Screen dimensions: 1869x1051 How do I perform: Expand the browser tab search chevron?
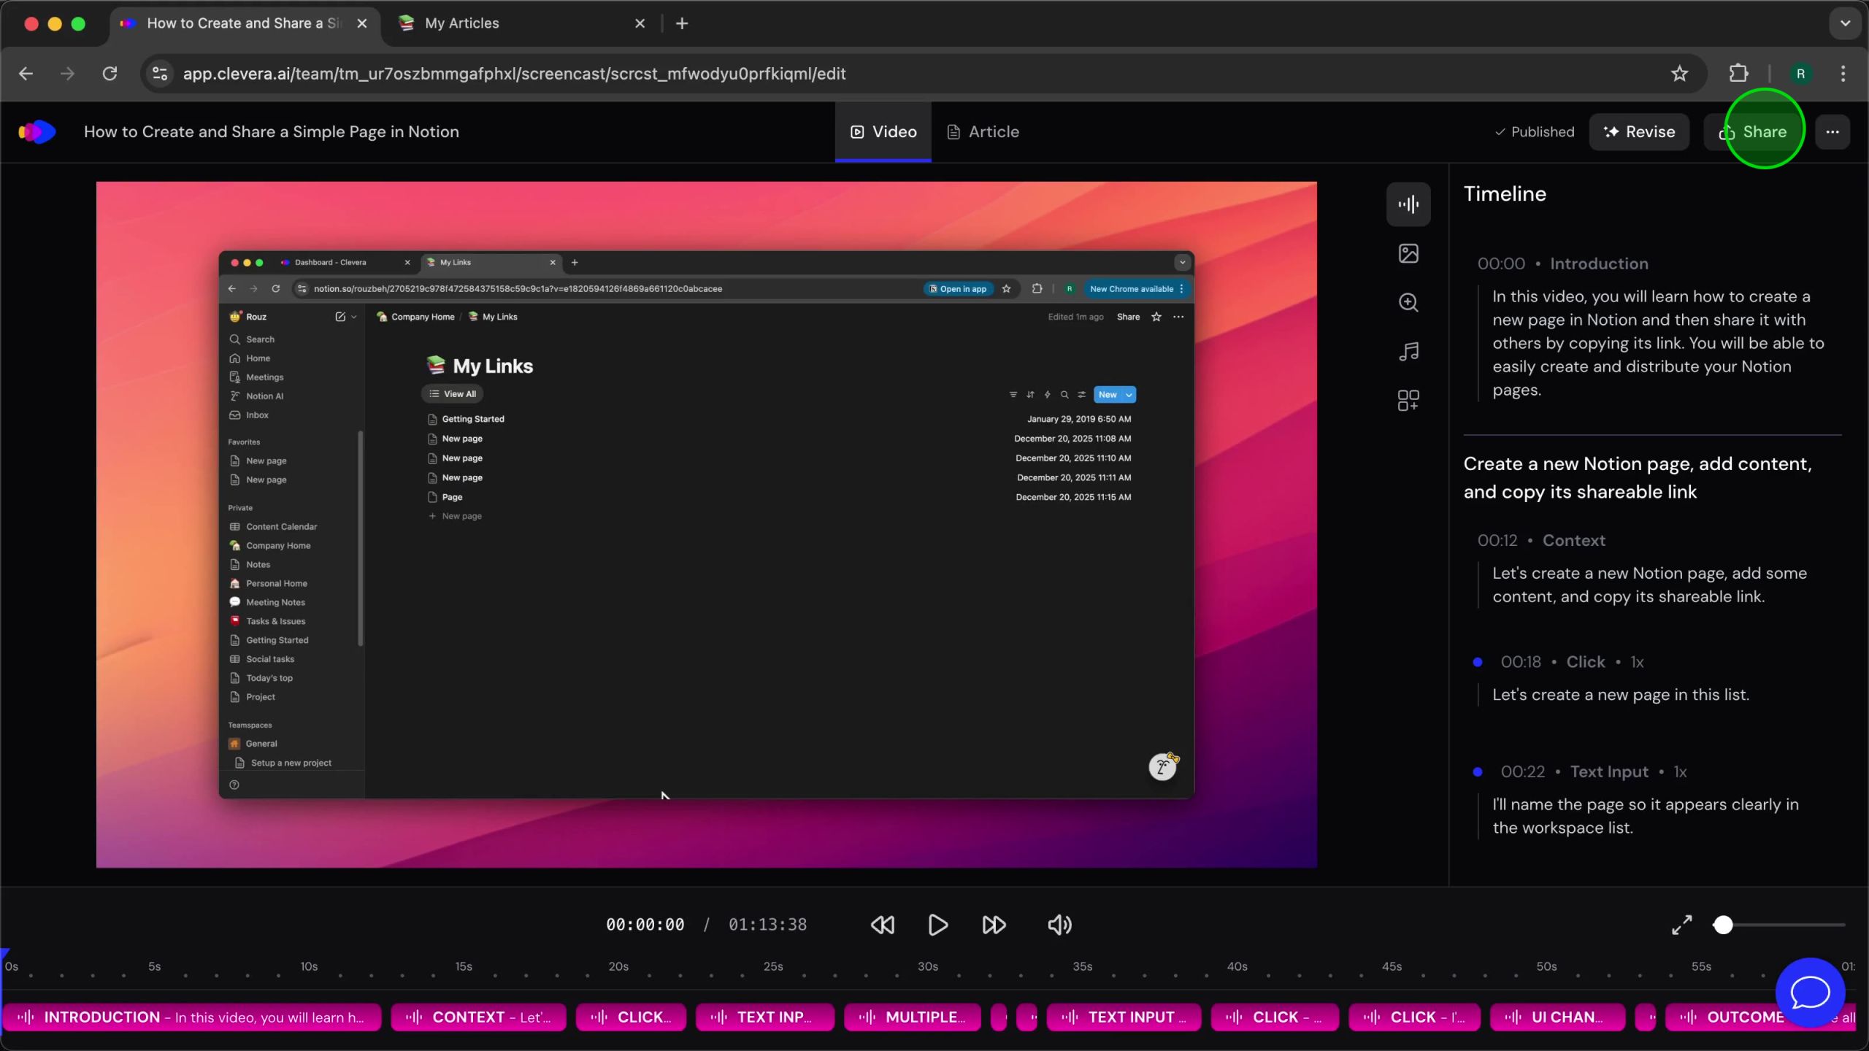click(1845, 23)
